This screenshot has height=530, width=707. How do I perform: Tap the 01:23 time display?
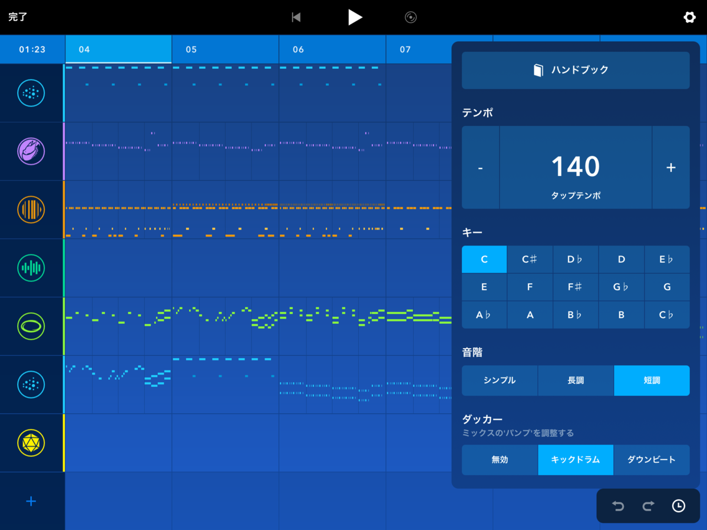pyautogui.click(x=32, y=49)
